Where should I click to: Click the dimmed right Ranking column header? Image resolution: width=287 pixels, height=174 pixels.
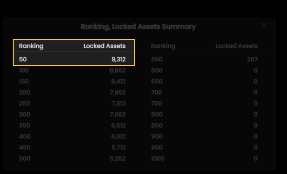(x=163, y=46)
